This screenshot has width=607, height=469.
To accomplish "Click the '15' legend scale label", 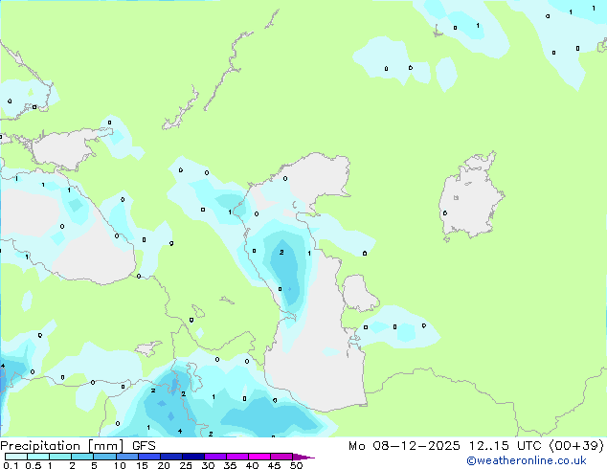I will [x=142, y=465].
